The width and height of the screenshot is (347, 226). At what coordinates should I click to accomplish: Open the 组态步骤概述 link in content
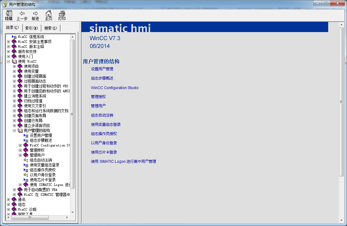pyautogui.click(x=102, y=78)
